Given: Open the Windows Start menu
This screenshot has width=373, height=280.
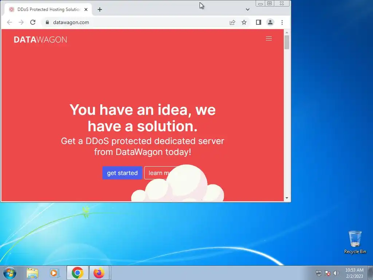Looking at the screenshot, I should (9, 273).
